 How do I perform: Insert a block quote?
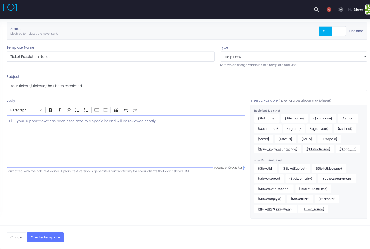tap(116, 110)
